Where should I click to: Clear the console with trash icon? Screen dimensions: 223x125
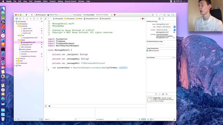[139, 119]
